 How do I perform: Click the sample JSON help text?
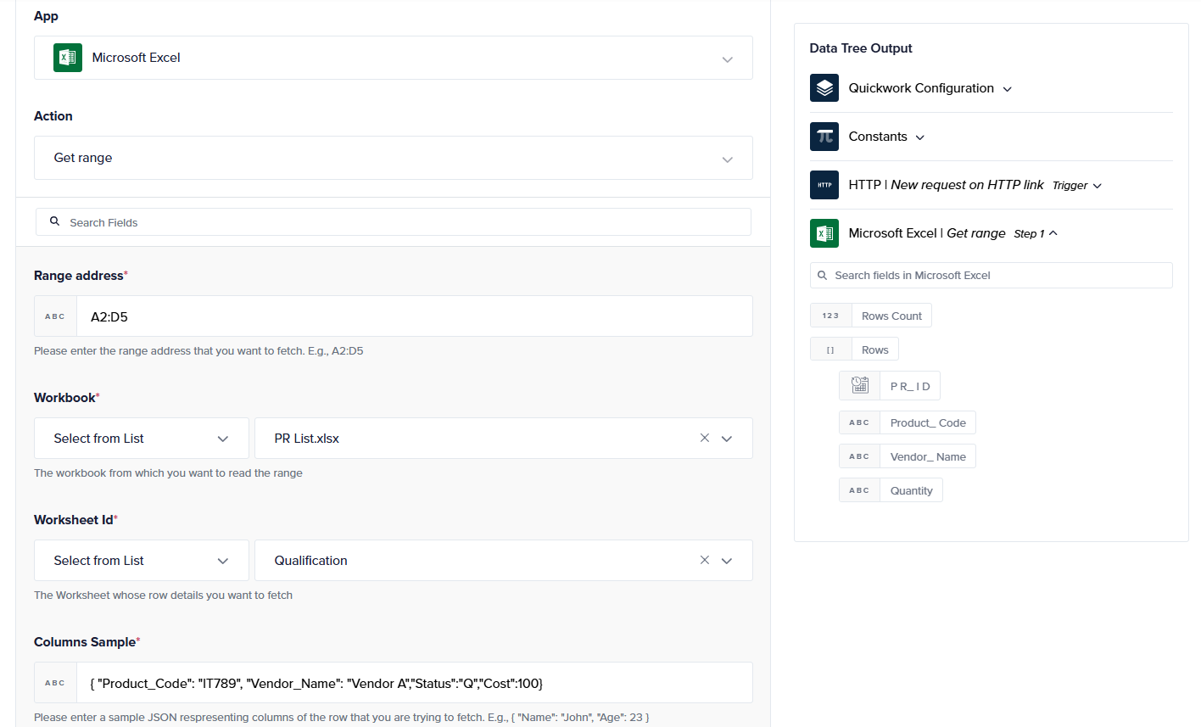[342, 717]
